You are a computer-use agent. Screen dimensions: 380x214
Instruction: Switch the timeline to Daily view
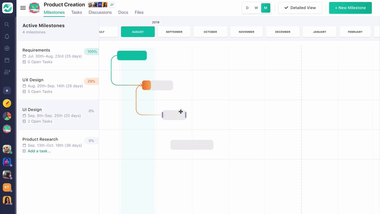pyautogui.click(x=247, y=8)
